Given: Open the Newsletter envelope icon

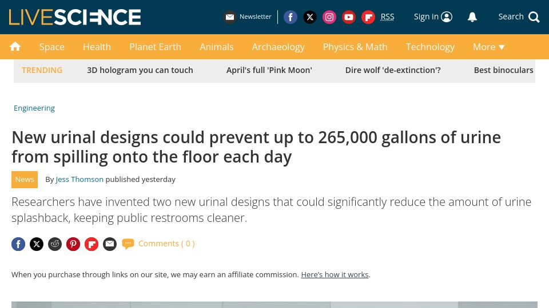Looking at the screenshot, I should tap(230, 17).
